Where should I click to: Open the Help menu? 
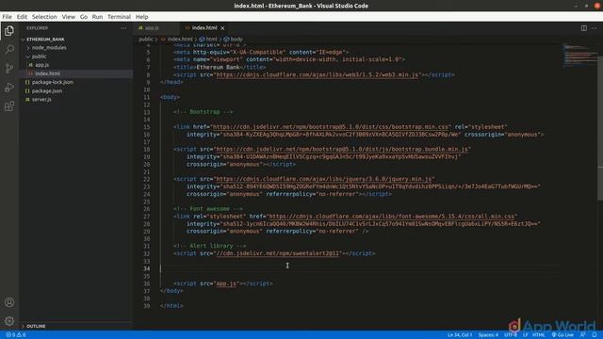tap(142, 17)
